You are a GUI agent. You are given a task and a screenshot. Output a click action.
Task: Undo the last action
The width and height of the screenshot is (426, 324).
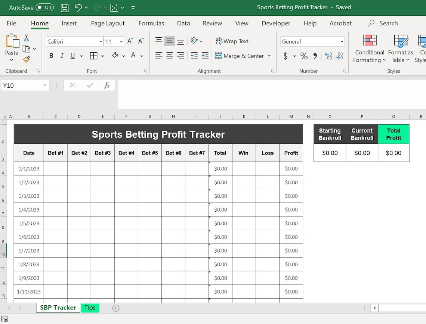[x=77, y=7]
